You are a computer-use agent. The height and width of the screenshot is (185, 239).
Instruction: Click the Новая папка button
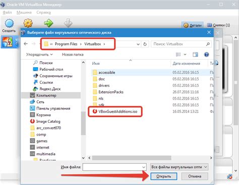(x=73, y=55)
